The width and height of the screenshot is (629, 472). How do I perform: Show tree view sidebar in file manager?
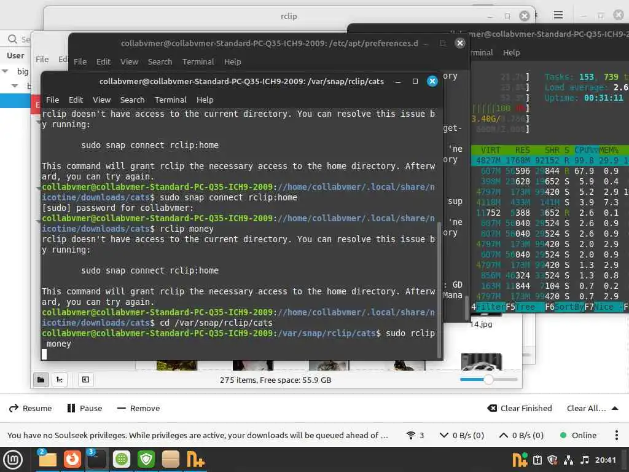coord(60,380)
